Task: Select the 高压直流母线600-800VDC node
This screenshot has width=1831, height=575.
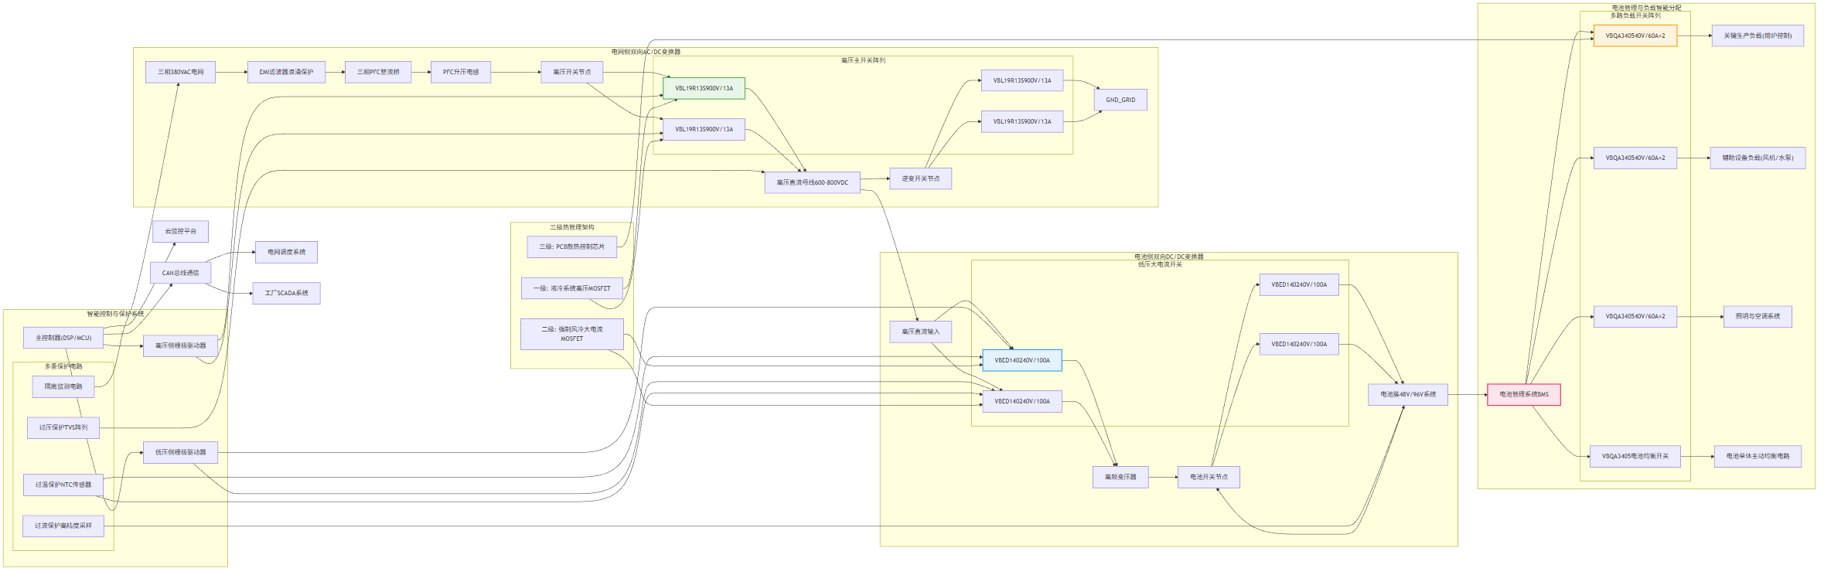Action: 813,182
